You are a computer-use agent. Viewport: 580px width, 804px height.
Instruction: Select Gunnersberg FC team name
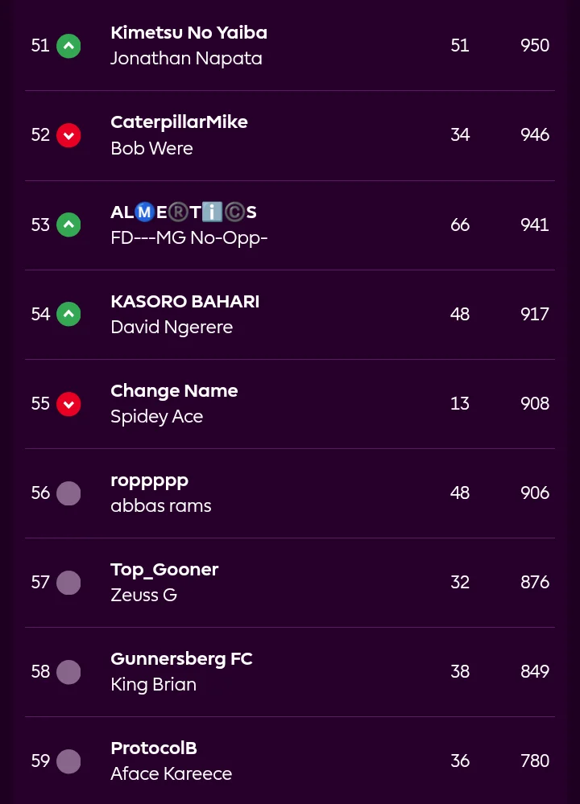click(x=181, y=659)
